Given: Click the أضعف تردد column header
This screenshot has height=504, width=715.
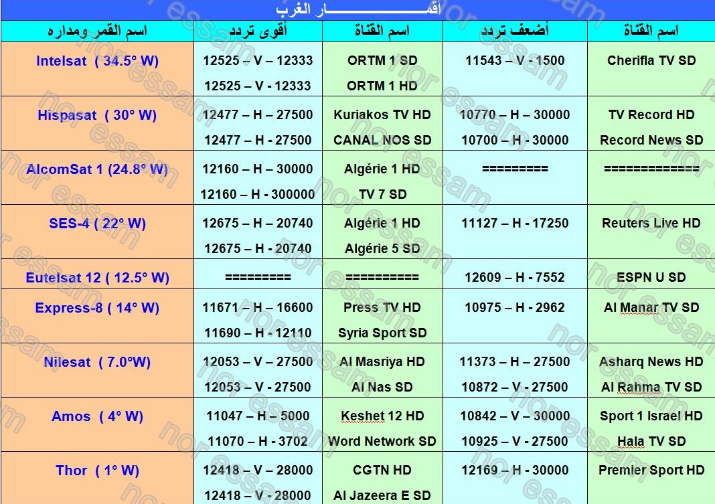Looking at the screenshot, I should coord(514,31).
